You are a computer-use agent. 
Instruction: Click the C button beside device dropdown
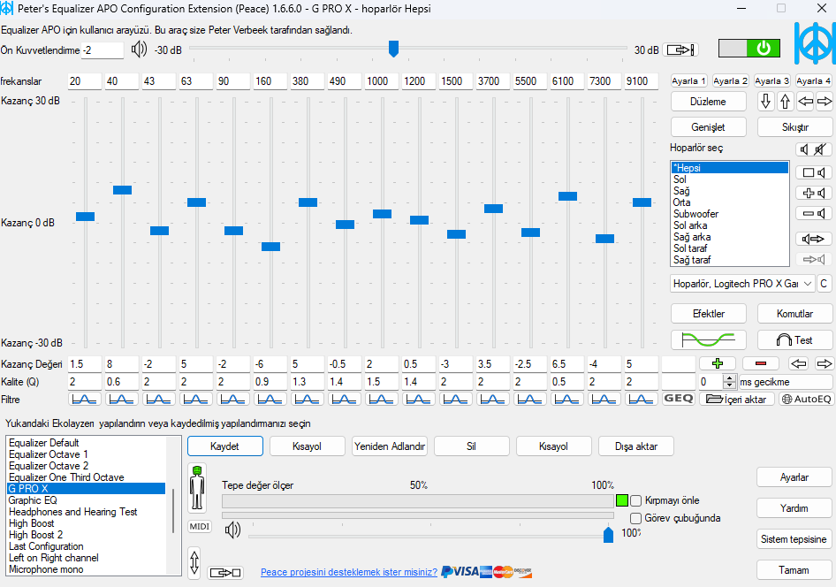824,284
